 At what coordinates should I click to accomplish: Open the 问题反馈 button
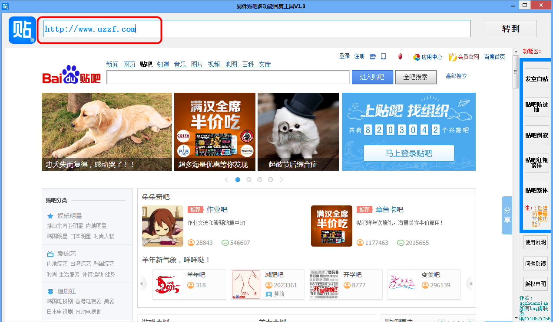tap(535, 263)
